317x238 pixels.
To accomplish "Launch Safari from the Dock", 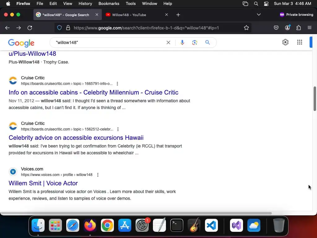I will [73, 225].
